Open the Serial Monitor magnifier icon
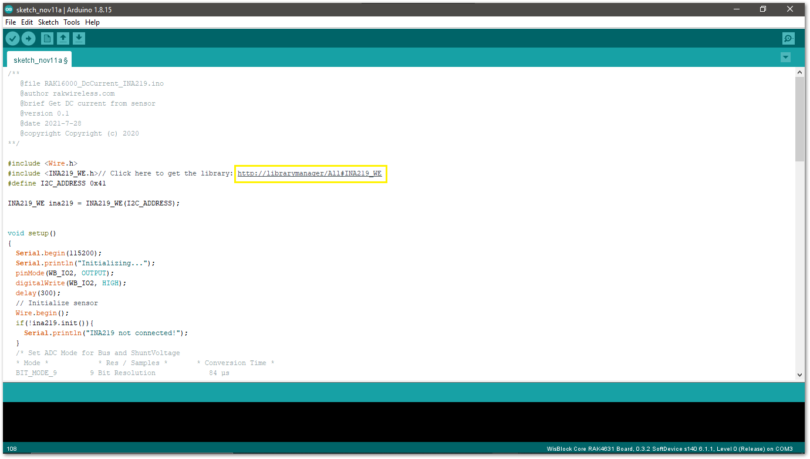 [788, 39]
